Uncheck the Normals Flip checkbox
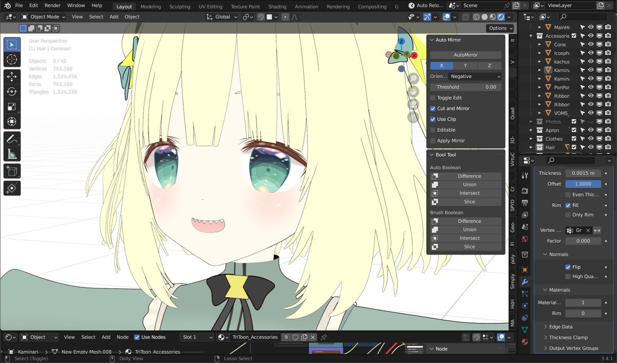This screenshot has width=617, height=363. pos(568,267)
